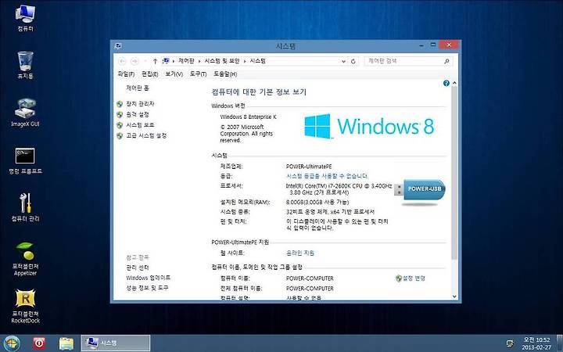This screenshot has height=352, width=563.
Task: Select the text POWER-UltimatePE manufacturer value
Action: 309,167
